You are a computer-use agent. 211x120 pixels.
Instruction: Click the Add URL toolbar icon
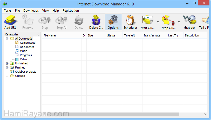pos(10,20)
